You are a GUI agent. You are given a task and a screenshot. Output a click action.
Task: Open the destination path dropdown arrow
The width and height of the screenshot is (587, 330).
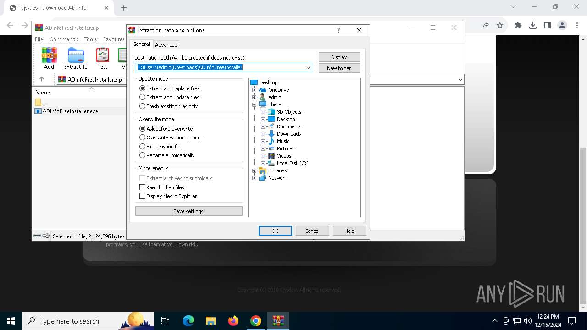(308, 68)
